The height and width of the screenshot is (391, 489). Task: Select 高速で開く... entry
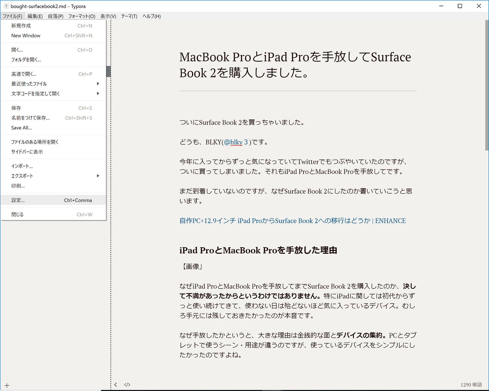53,74
